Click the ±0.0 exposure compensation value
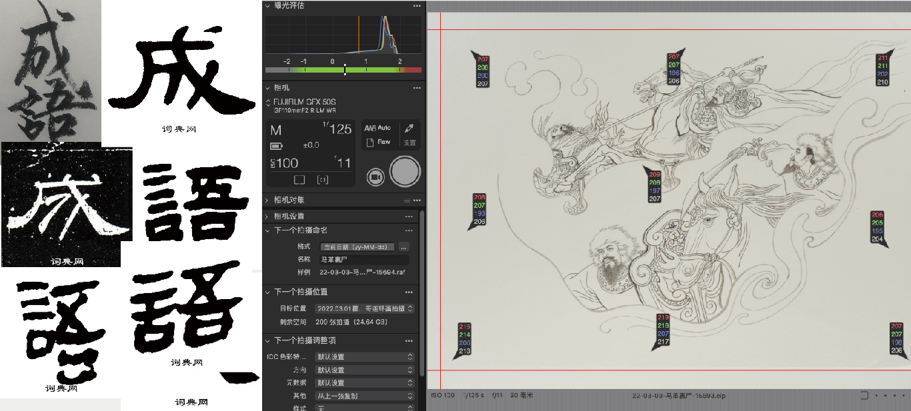911x411 pixels. tap(311, 145)
